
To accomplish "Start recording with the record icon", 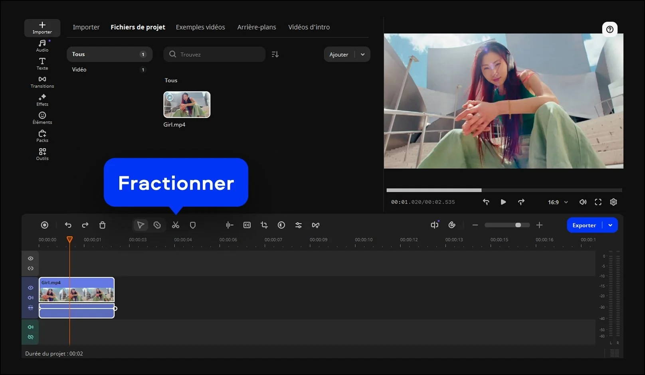I will coord(45,225).
